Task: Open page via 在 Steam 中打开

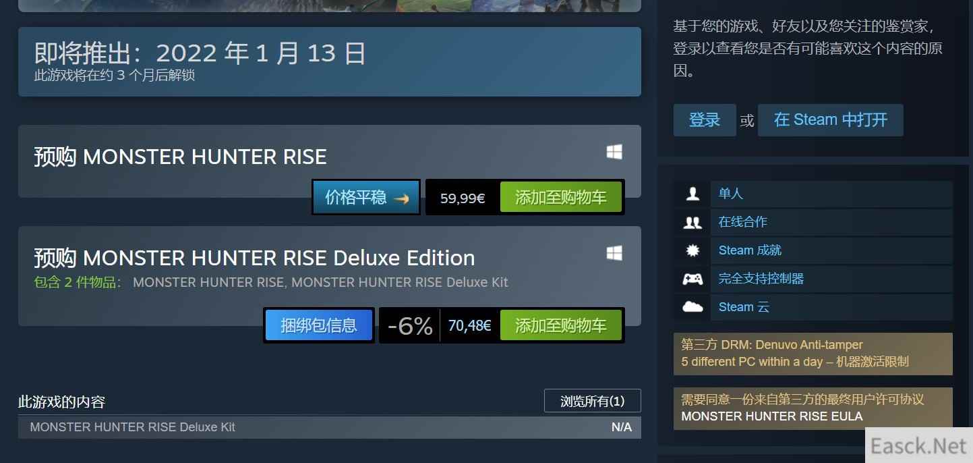Action: [x=831, y=120]
